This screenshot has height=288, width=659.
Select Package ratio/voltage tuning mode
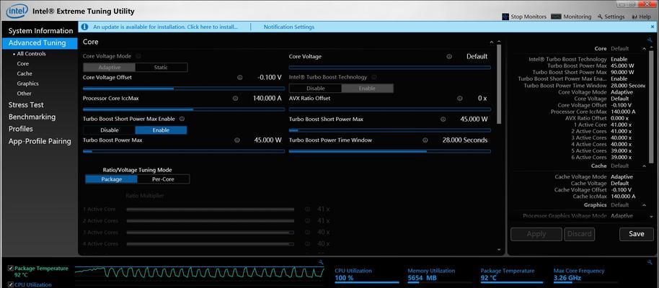click(x=111, y=179)
